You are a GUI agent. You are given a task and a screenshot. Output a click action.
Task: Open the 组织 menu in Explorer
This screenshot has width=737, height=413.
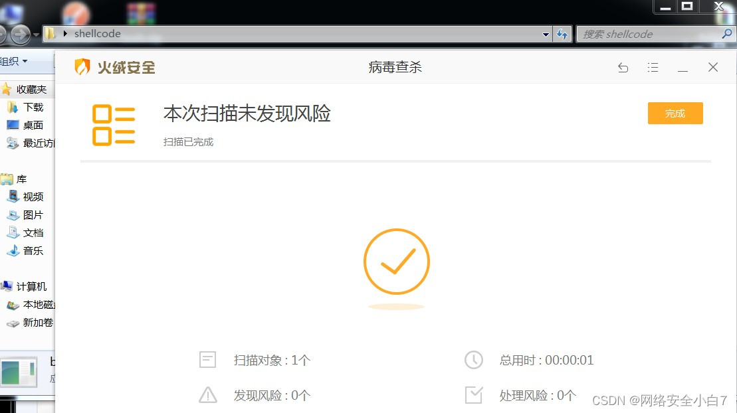tap(14, 61)
